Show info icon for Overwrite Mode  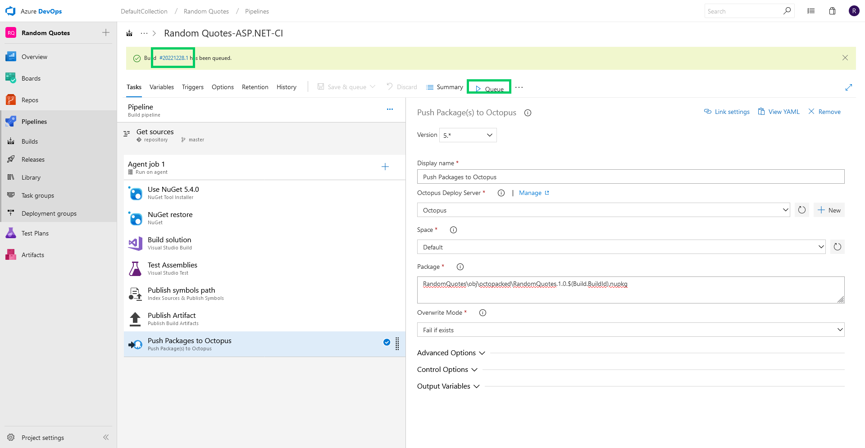[483, 313]
